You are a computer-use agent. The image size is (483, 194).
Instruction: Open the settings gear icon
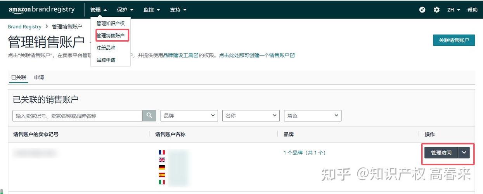click(x=436, y=10)
